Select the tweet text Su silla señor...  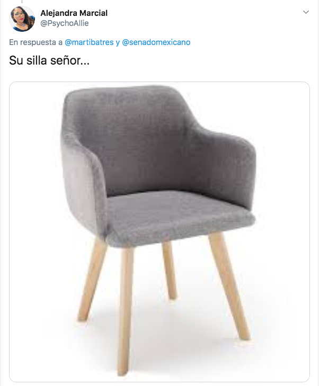click(x=49, y=60)
